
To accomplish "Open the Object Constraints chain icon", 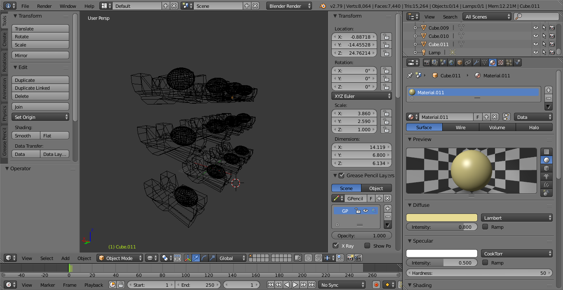I will click(x=468, y=63).
